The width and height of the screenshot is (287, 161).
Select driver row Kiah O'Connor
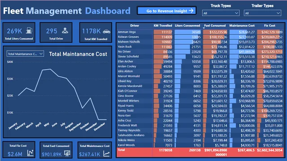200,91
